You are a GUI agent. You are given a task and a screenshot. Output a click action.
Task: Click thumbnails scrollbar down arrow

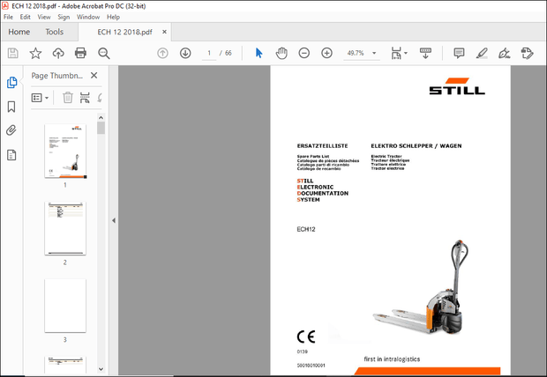(101, 369)
